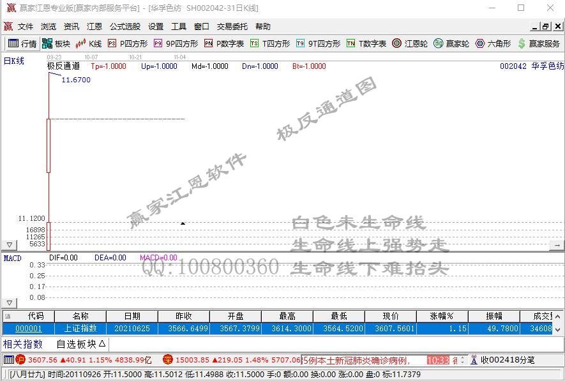
Task: Click the hourglass icon beside 收002418分笔
Action: [x=474, y=360]
